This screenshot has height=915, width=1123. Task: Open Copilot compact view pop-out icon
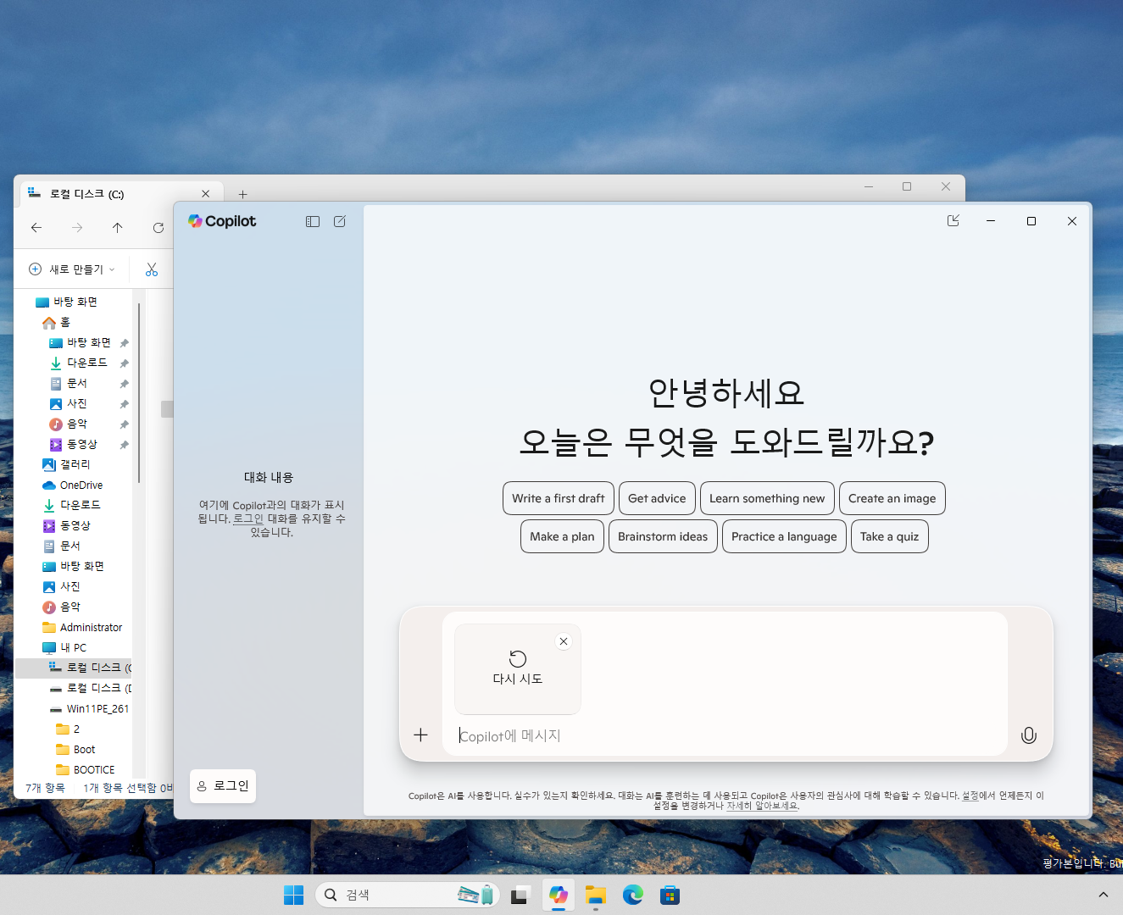(953, 220)
